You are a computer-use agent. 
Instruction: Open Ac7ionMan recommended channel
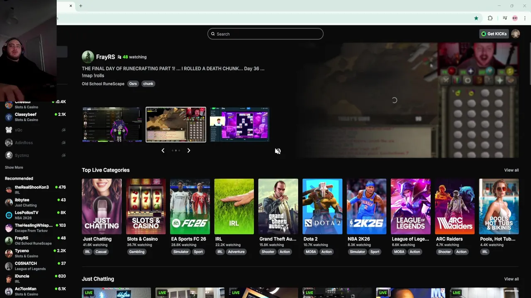(x=35, y=291)
